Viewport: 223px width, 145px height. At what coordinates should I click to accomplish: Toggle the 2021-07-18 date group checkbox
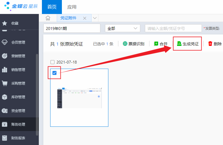tap(52, 62)
